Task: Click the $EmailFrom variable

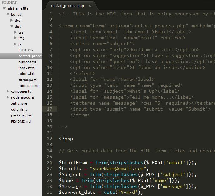Action: (73, 162)
